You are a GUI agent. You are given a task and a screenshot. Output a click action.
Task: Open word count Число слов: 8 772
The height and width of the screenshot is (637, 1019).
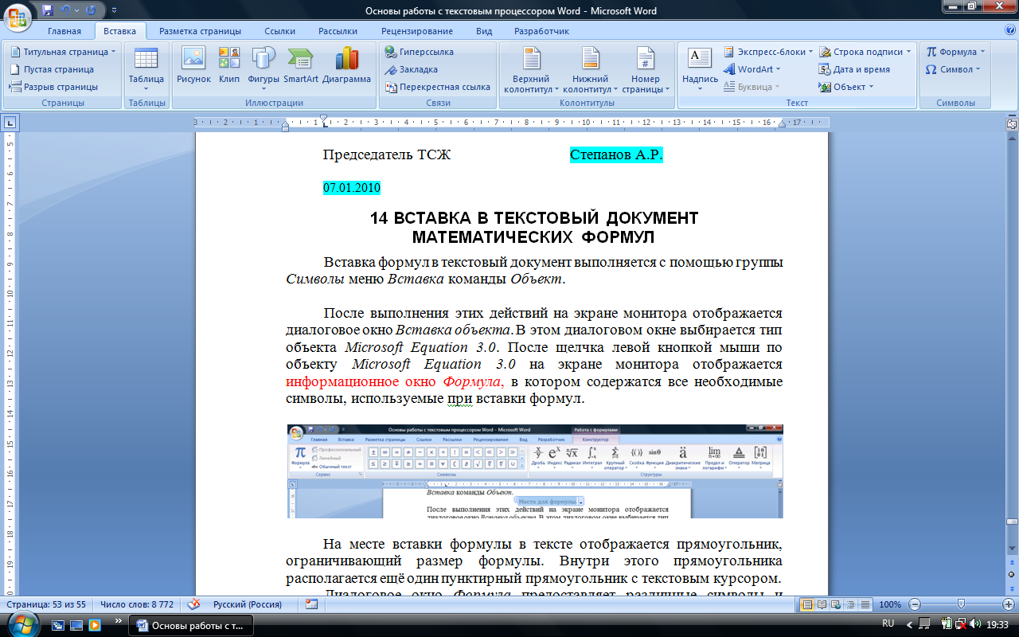[x=137, y=604]
